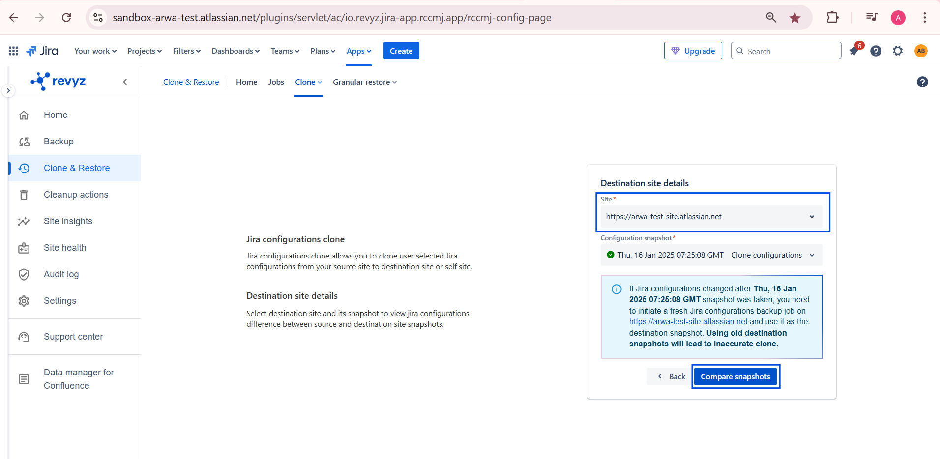Click the Back button
This screenshot has width=940, height=459.
672,377
